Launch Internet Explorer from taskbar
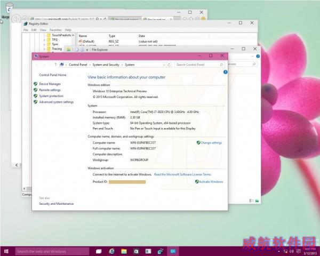Image resolution: width=320 pixels, height=256 pixels. pos(111,251)
